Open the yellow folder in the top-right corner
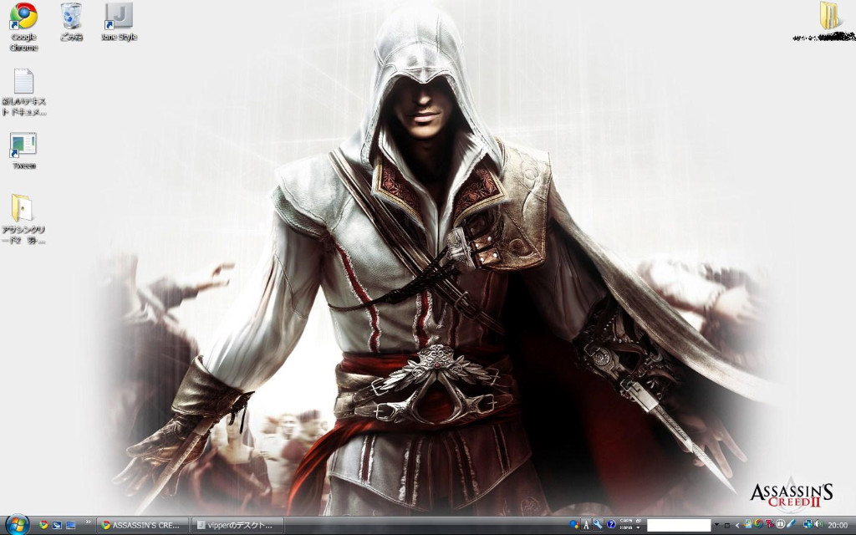 829,17
